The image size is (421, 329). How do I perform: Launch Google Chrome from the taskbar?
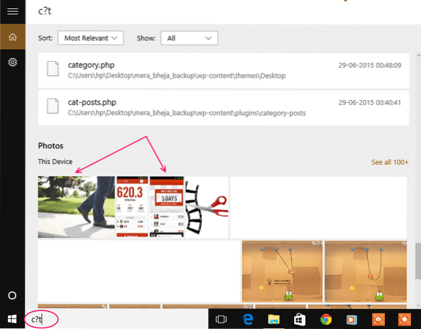[x=326, y=319]
